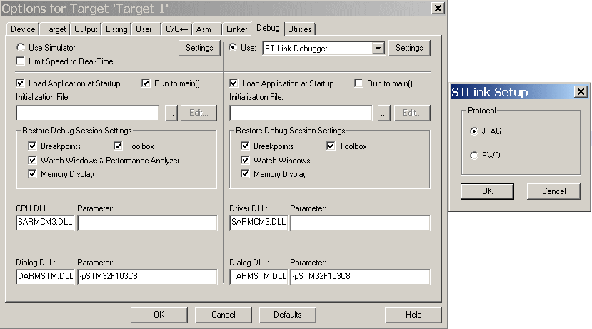Click CPU DLL field SARMCM3.DLL
Image resolution: width=592 pixels, height=329 pixels.
45,222
